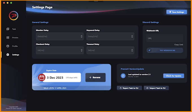Click the yellow macOS minimize button
The height and width of the screenshot is (112, 192).
8,3
